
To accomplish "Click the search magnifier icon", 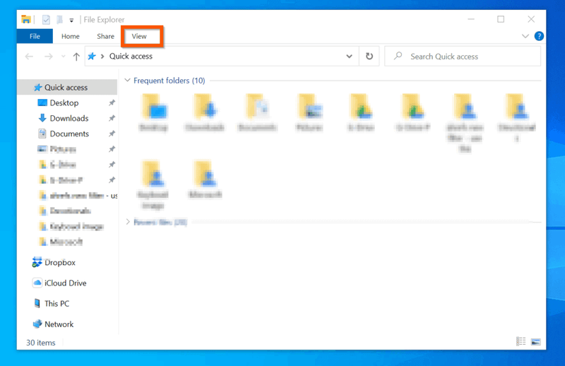I will 398,56.
